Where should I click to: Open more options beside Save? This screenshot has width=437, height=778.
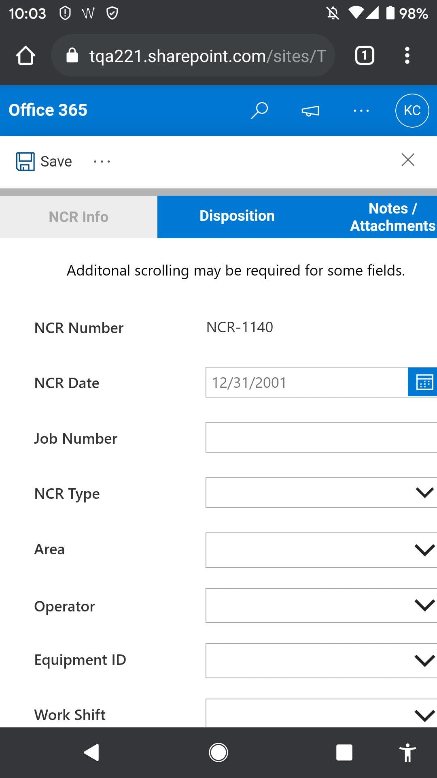(x=102, y=161)
